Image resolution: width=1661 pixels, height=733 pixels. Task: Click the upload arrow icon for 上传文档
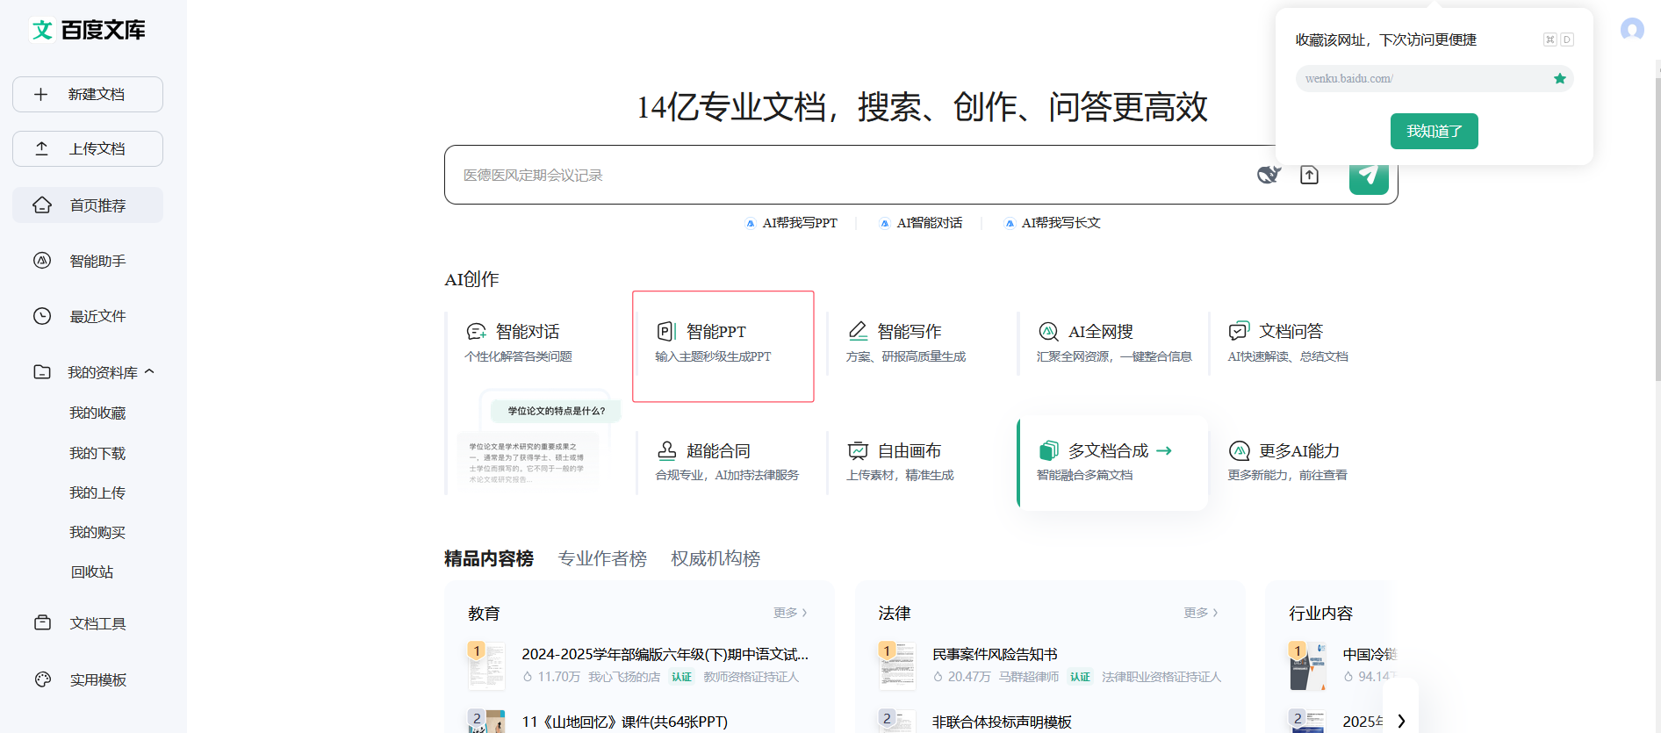click(x=41, y=148)
